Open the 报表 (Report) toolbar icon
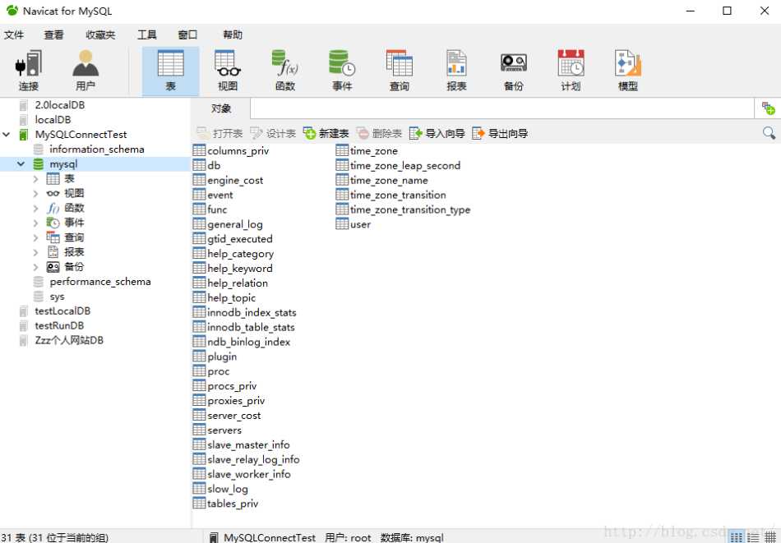 point(456,71)
